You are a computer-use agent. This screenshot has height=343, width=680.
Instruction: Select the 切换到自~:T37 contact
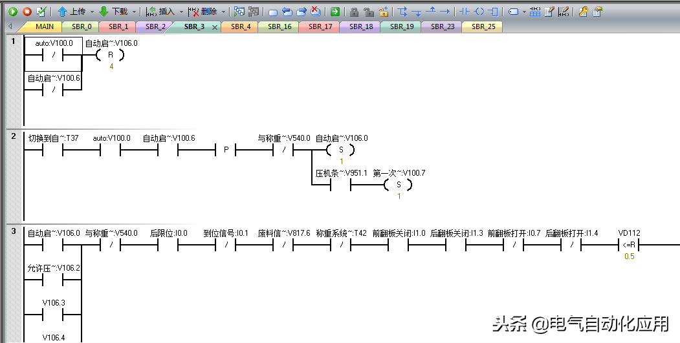click(x=53, y=150)
